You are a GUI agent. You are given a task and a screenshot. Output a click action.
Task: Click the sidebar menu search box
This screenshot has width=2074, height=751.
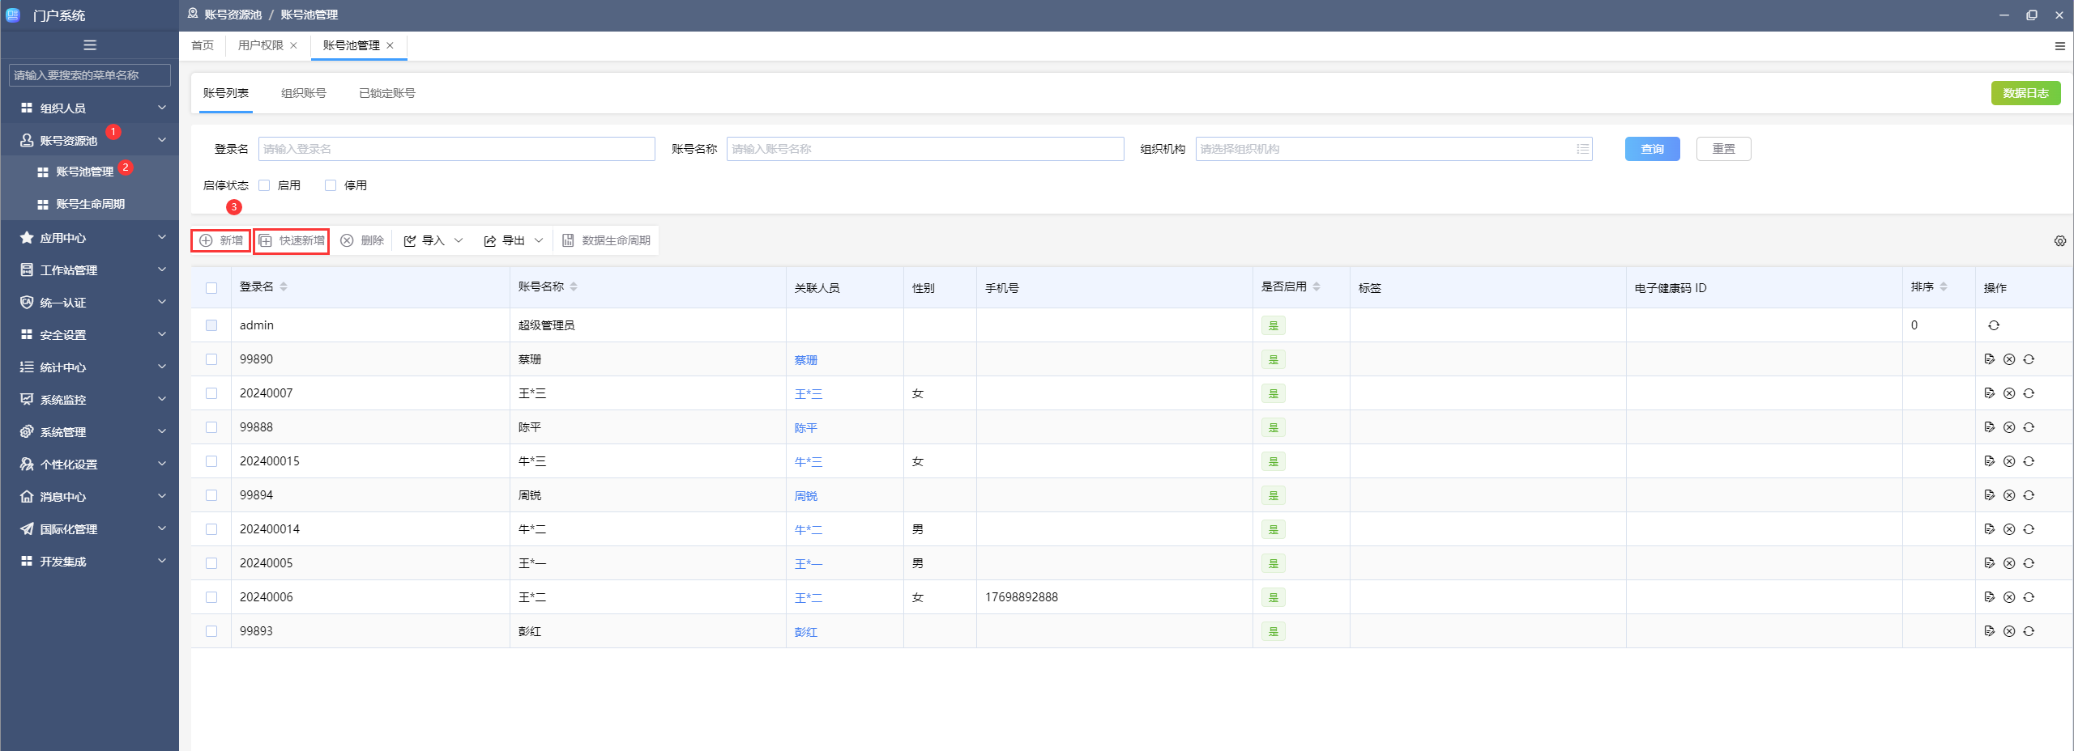coord(90,75)
